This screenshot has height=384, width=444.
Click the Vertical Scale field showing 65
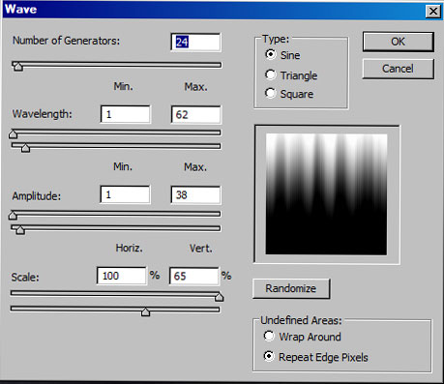(x=194, y=276)
